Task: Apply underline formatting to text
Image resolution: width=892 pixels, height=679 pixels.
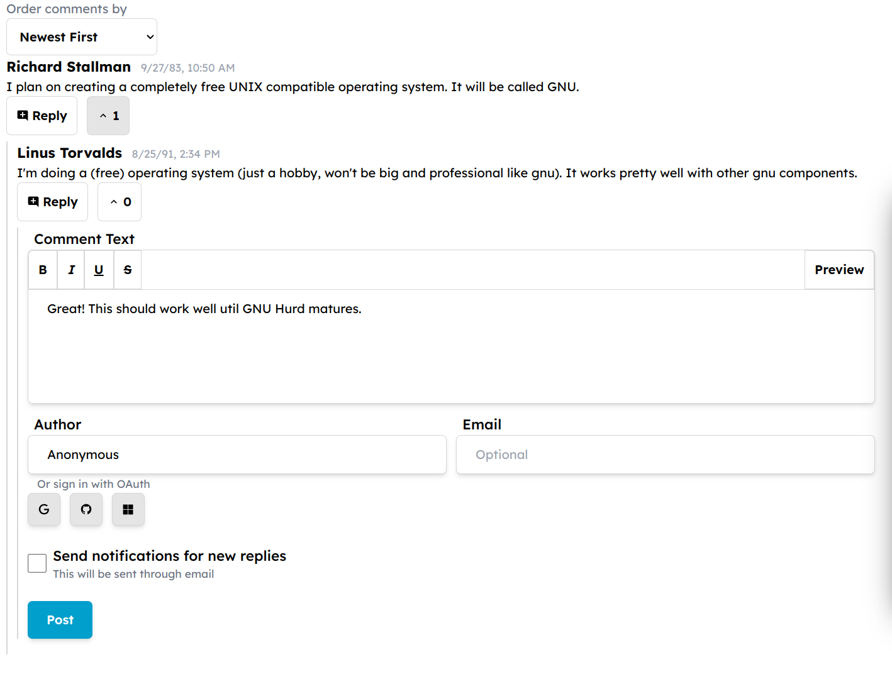Action: point(99,270)
